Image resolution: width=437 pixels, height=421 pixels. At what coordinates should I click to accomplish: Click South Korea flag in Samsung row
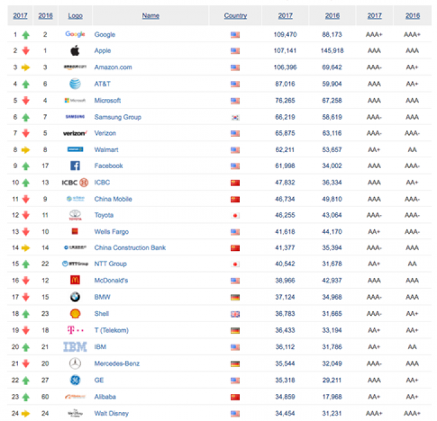click(x=235, y=117)
